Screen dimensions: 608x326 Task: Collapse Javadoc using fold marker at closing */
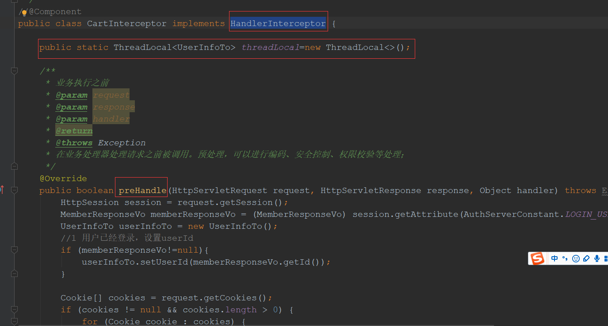coord(14,166)
